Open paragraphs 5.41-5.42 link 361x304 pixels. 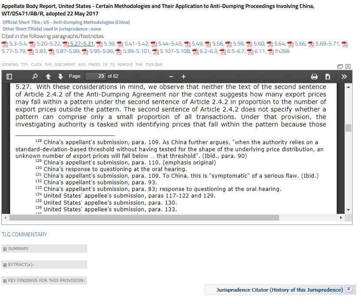coord(136,44)
